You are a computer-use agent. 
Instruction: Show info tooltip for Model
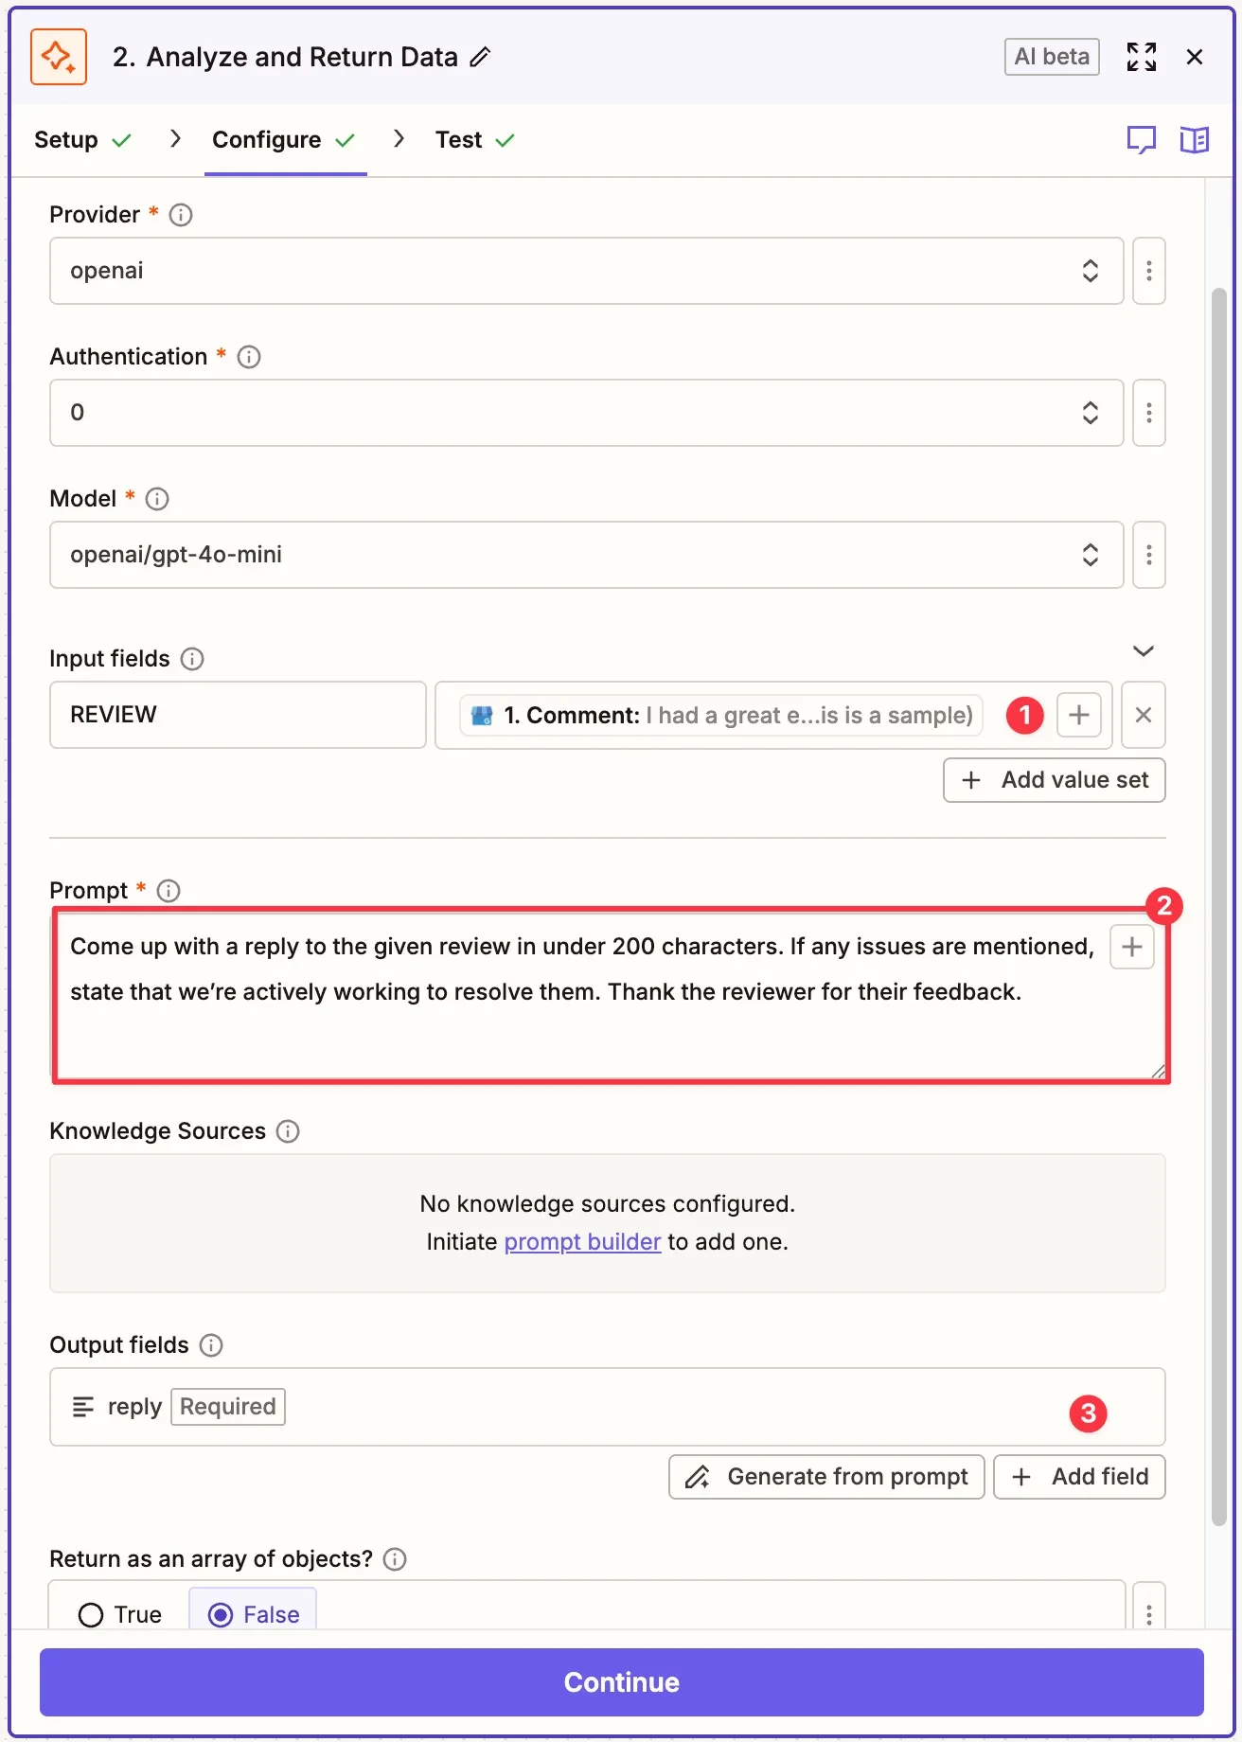[x=157, y=499]
